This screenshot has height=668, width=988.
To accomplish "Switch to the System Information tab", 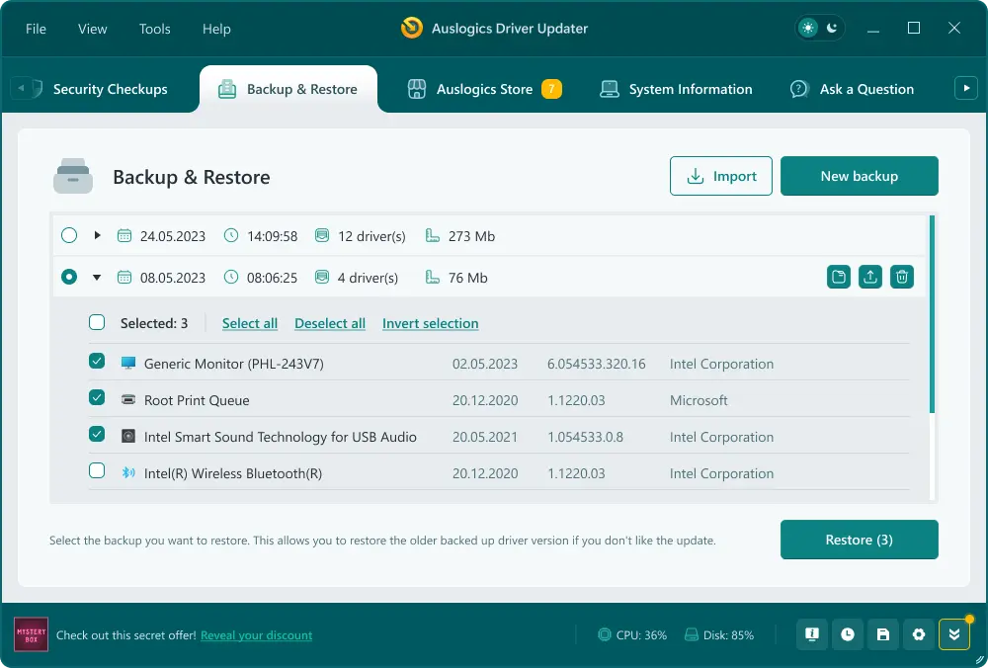I will click(676, 89).
